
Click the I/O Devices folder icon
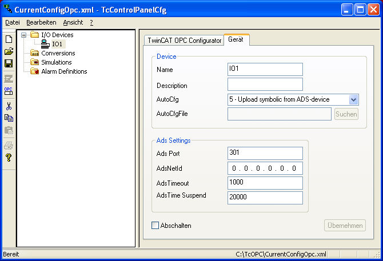point(35,35)
